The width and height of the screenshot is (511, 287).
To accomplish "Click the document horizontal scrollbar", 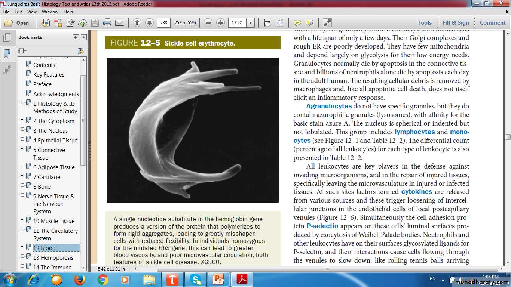I will 327,269.
